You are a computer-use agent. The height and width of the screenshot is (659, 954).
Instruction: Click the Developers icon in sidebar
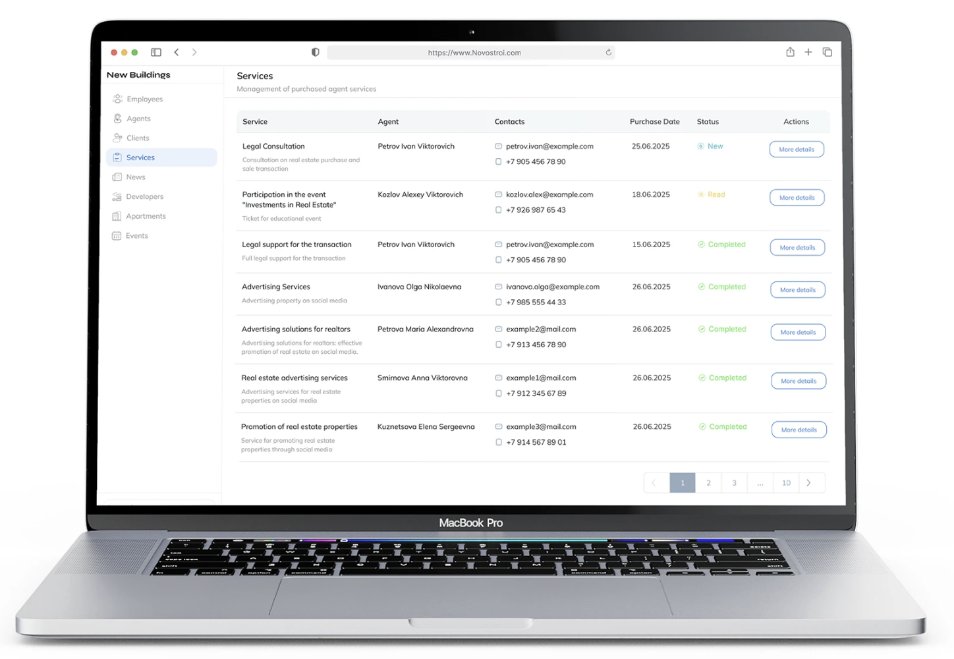coord(117,196)
